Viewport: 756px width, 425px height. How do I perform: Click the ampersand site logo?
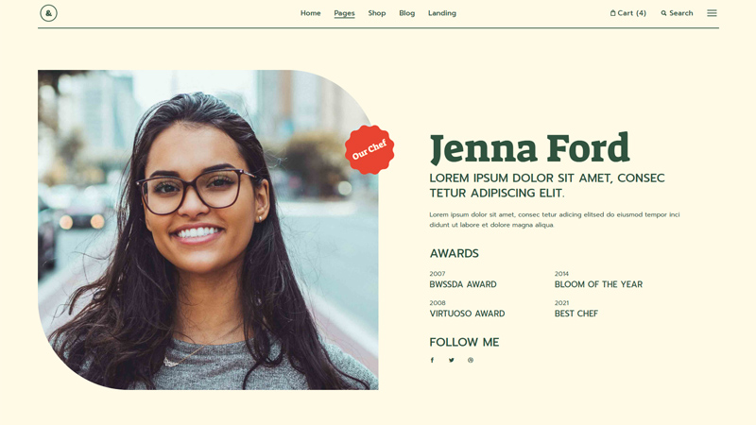(48, 13)
